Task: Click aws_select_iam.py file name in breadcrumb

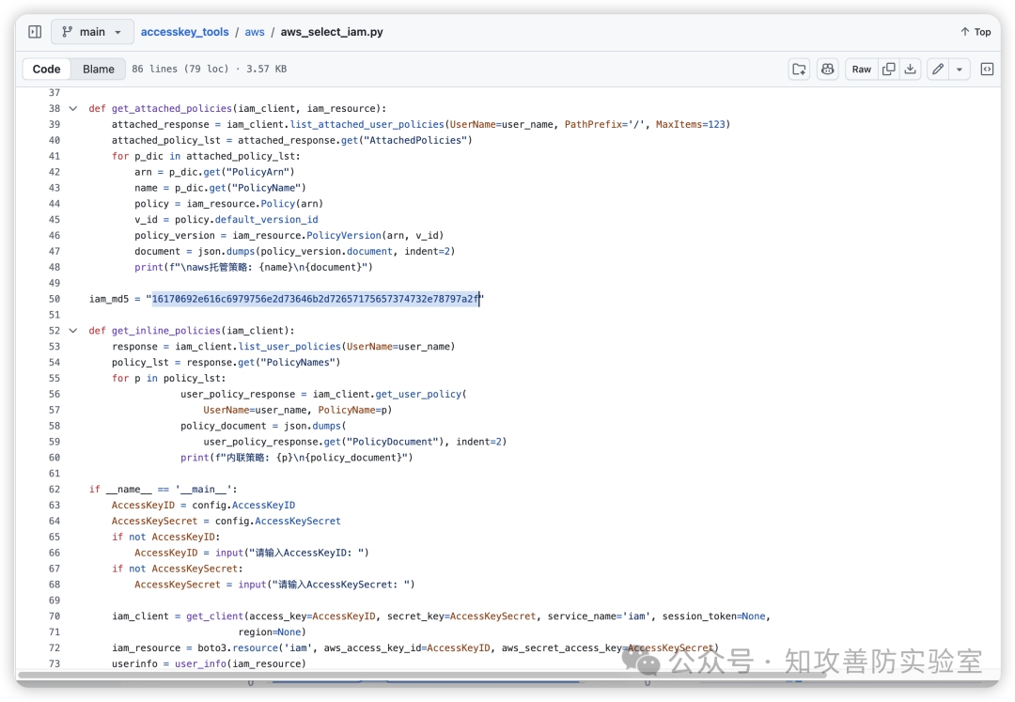Action: [x=332, y=32]
